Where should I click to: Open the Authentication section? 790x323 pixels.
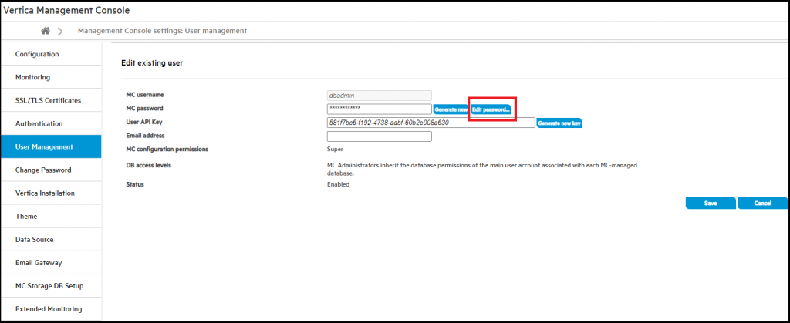51,124
